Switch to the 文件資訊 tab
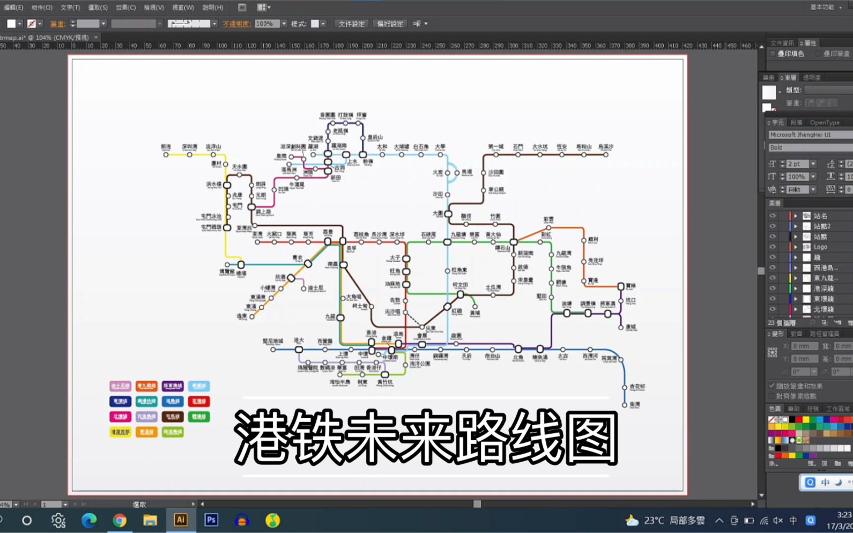Screen dimensions: 853x533 (782, 43)
